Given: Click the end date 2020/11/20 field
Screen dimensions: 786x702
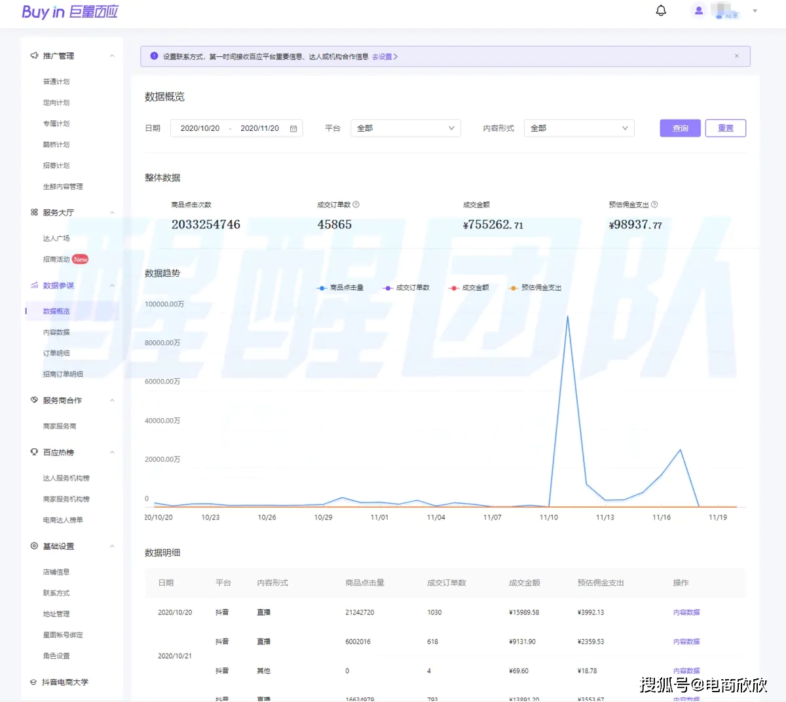Looking at the screenshot, I should pyautogui.click(x=259, y=128).
